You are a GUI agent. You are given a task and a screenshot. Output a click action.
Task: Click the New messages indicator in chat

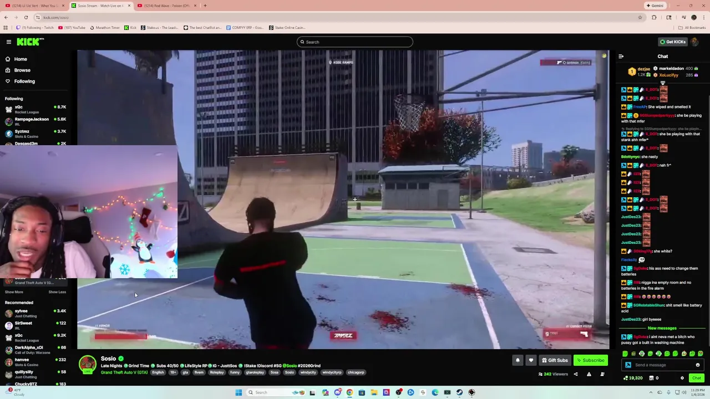pyautogui.click(x=662, y=328)
